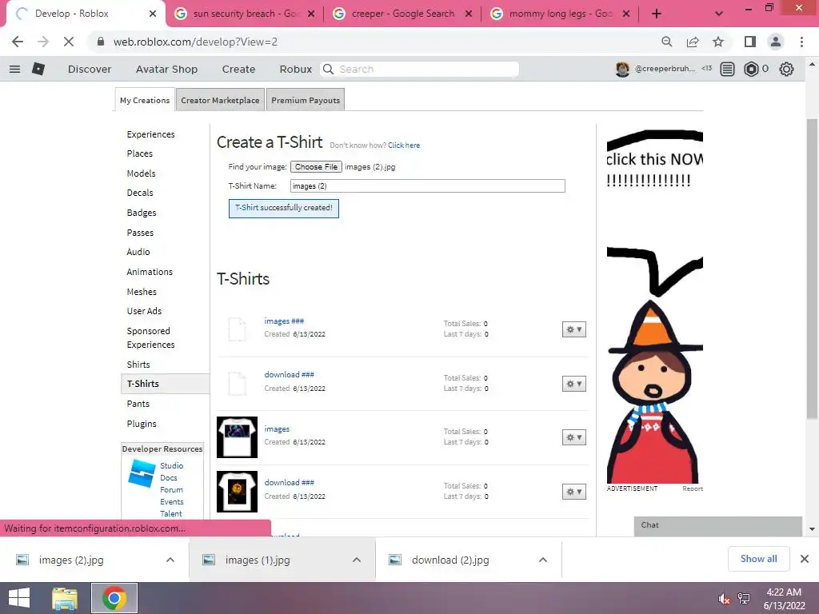Open Chrome profile account icon
The image size is (819, 614).
point(776,42)
